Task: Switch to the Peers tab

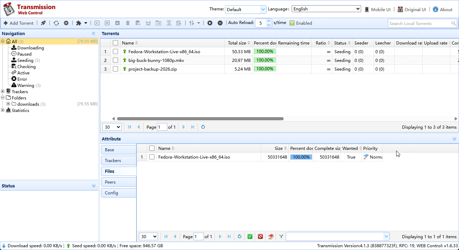Action: 118,182
